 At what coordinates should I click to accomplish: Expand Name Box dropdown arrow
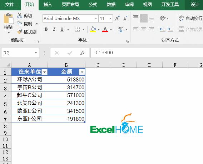[36, 53]
